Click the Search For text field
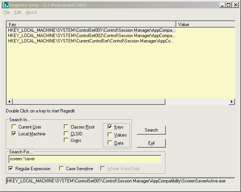Viewport: 241px width, 192px height. [85, 159]
